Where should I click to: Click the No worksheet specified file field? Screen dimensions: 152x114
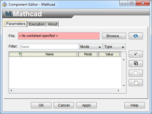point(59,36)
